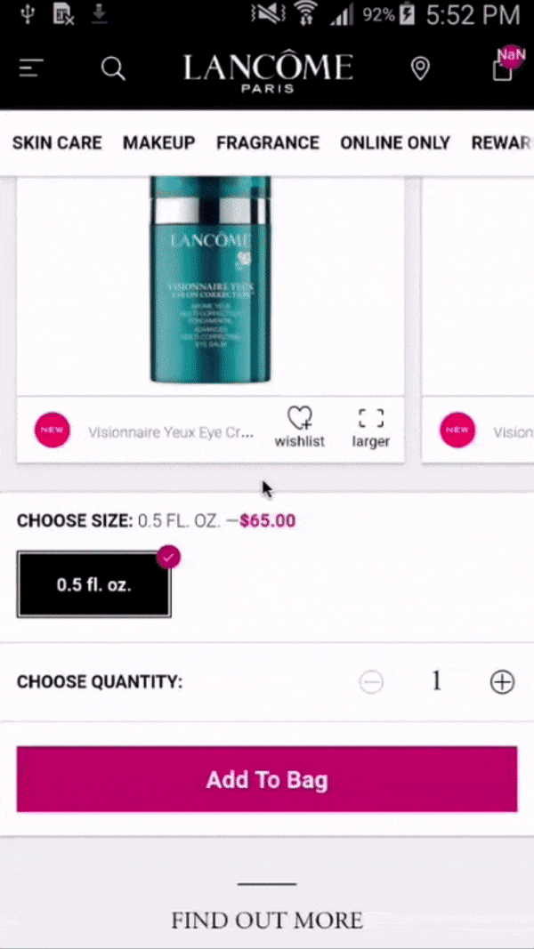
Task: Tap the Visionnaire Yeux product image
Action: 210,279
